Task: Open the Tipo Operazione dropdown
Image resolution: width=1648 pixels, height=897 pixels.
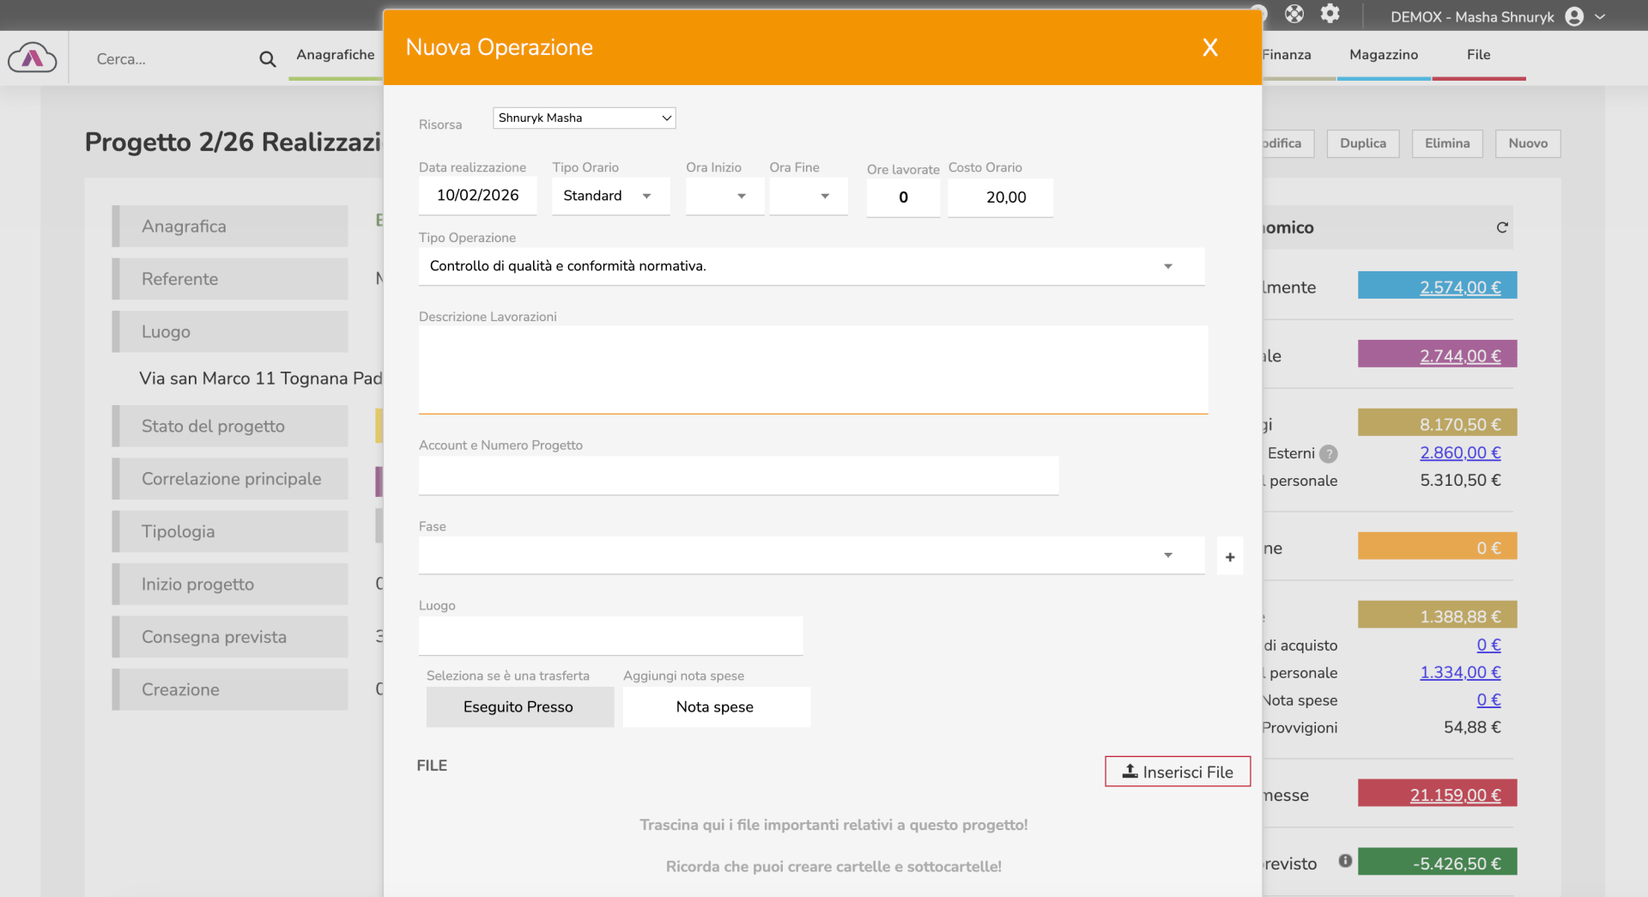Action: coord(811,266)
